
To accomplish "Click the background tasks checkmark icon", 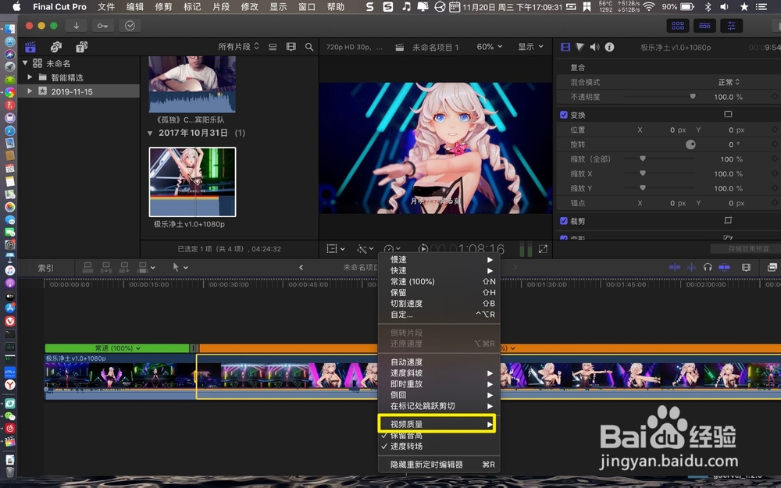I will pyautogui.click(x=130, y=26).
